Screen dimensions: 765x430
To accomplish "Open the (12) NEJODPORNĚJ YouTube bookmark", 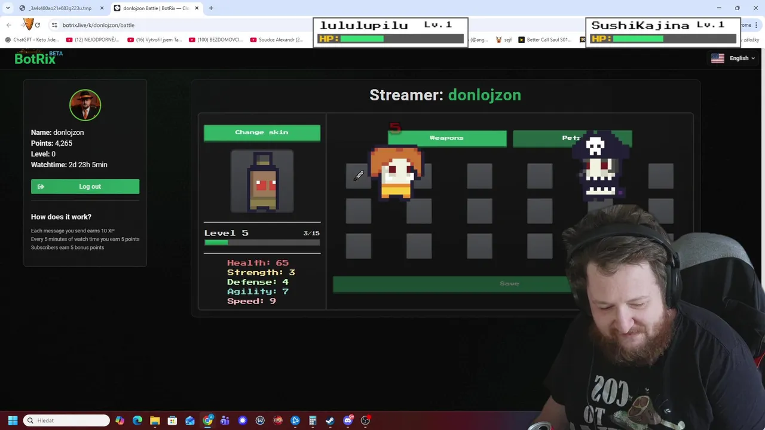I will coord(93,39).
